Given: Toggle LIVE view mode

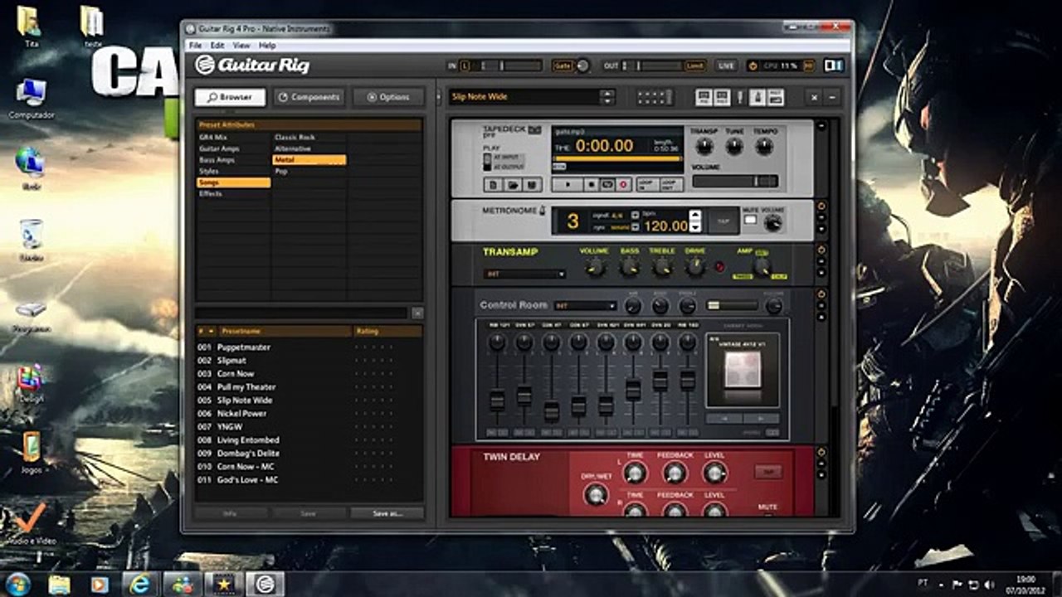Looking at the screenshot, I should coord(726,66).
